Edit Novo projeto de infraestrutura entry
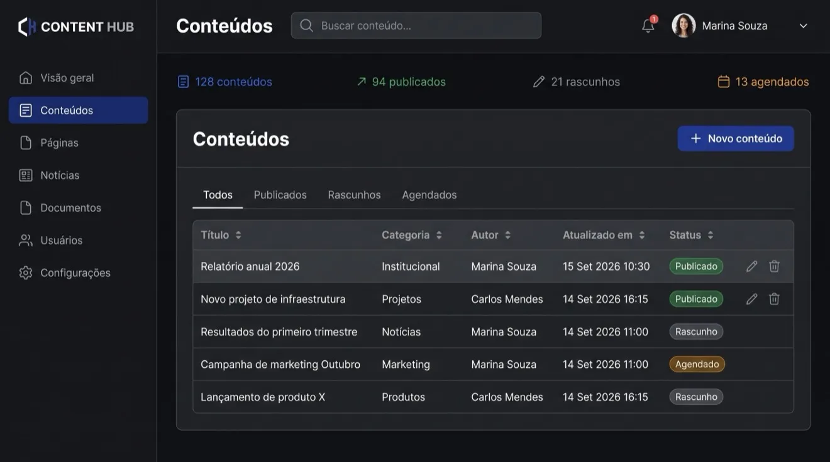This screenshot has height=462, width=830. coord(751,299)
